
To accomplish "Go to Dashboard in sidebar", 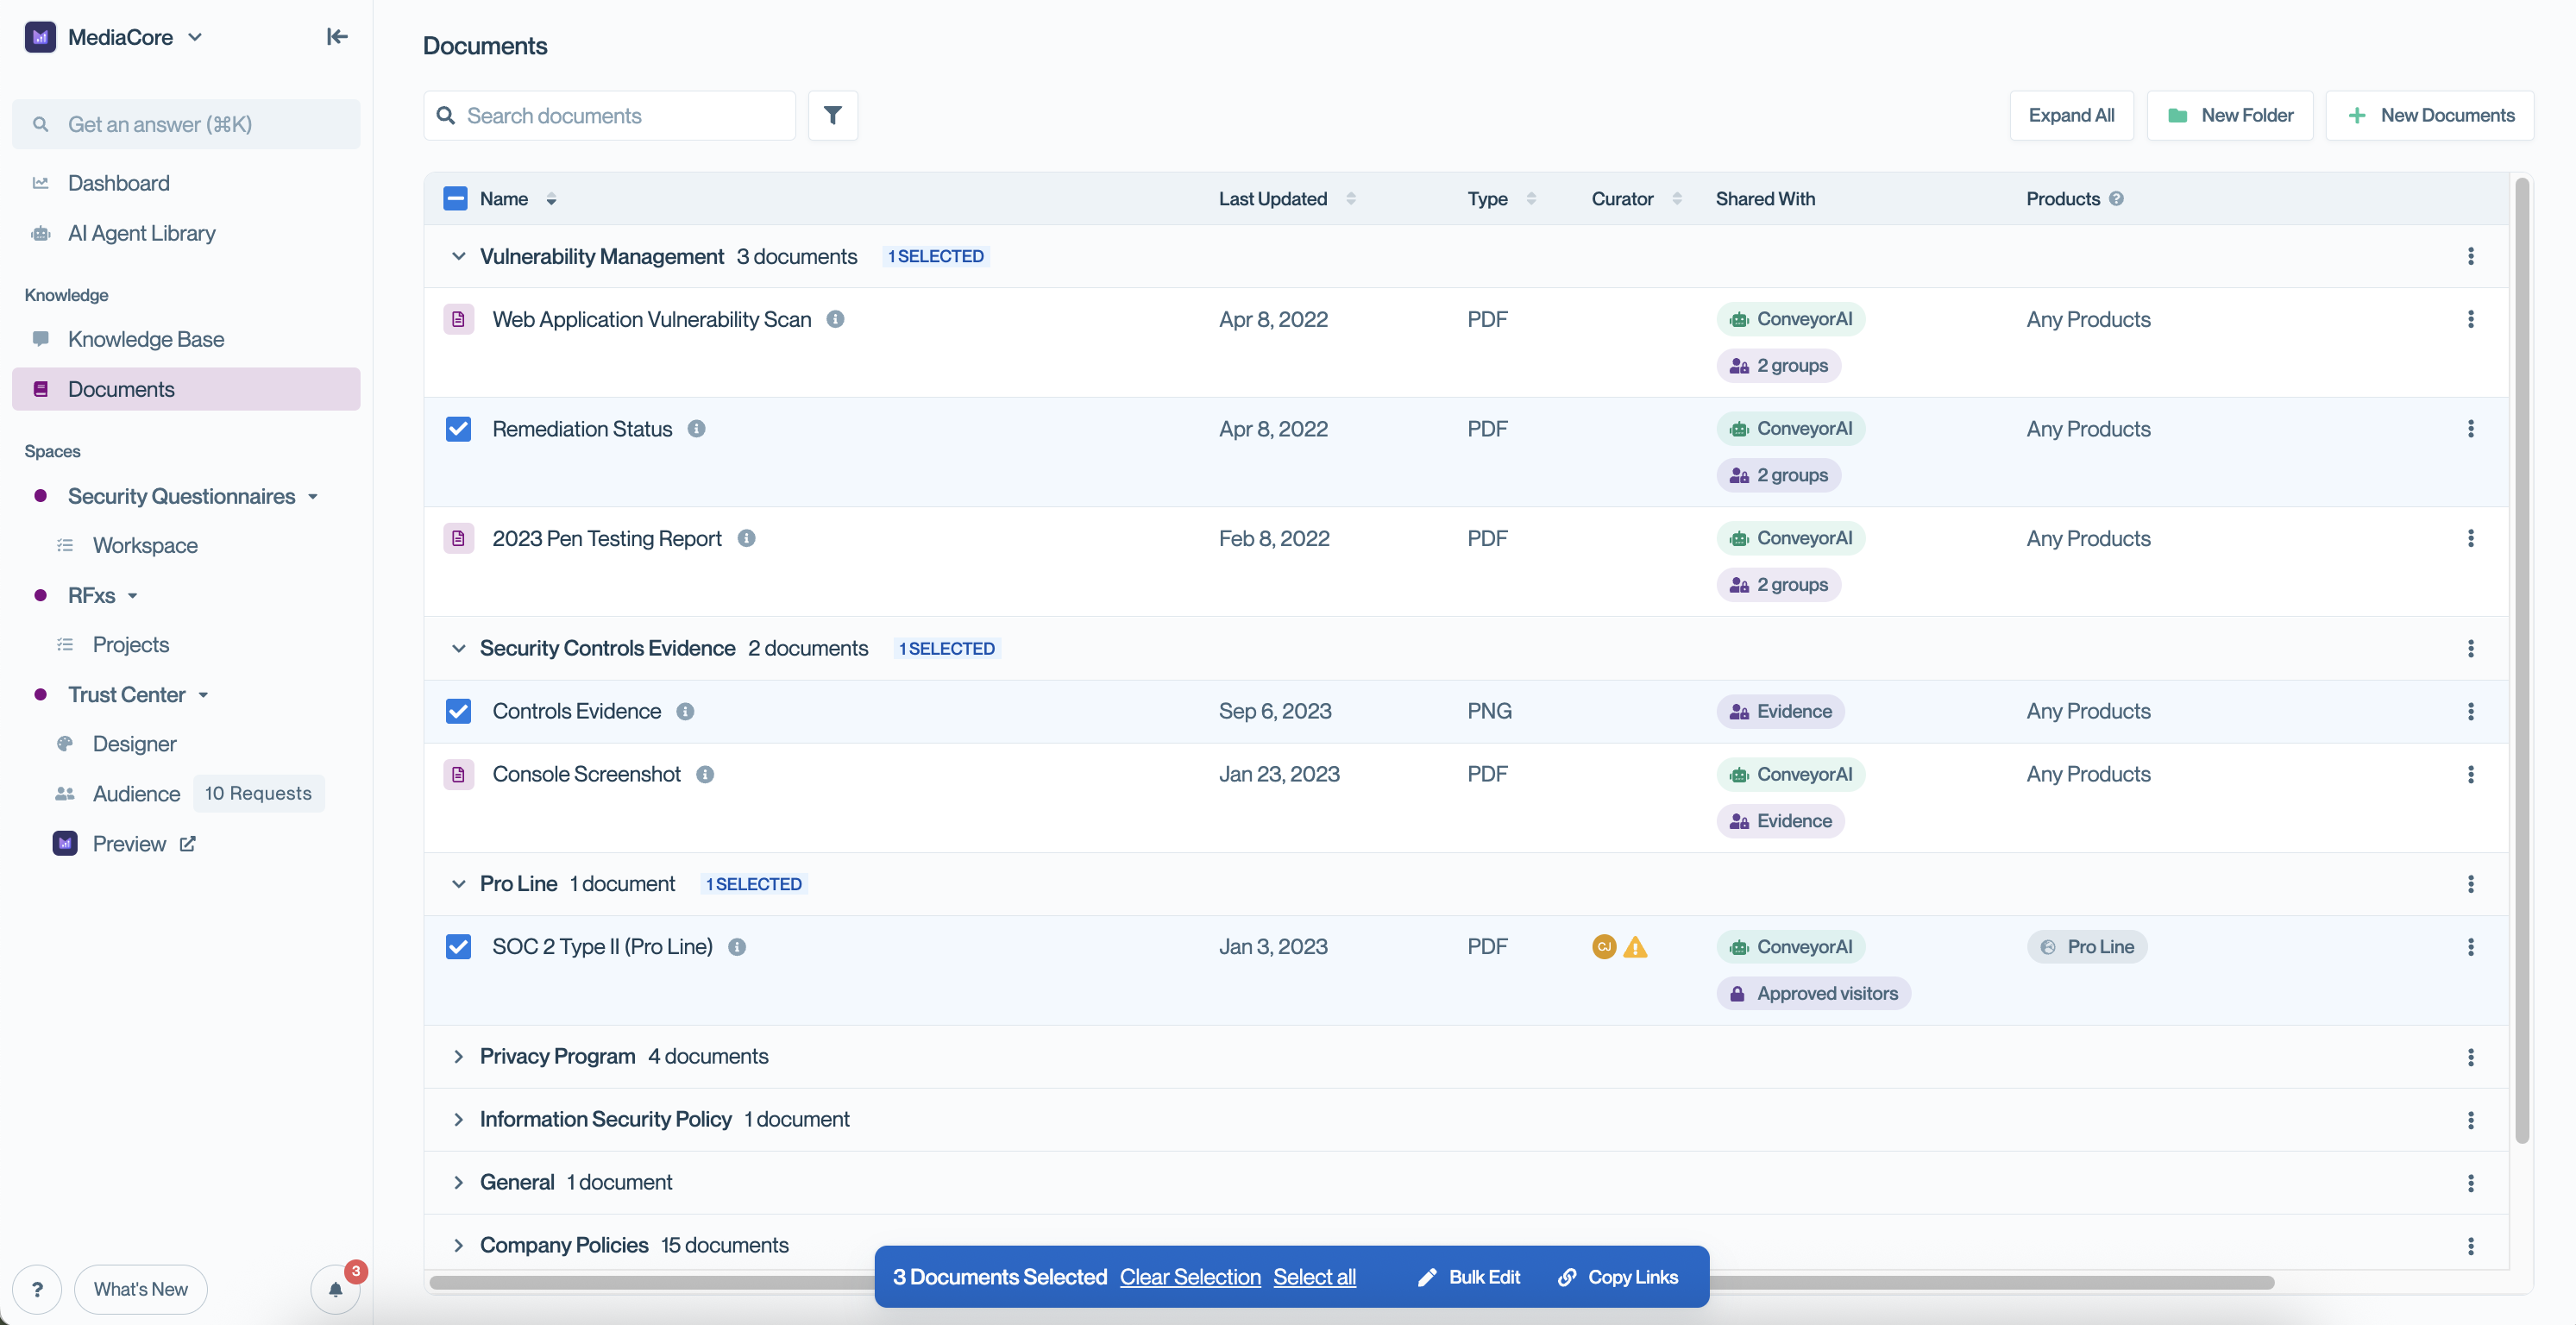I will click(x=119, y=183).
